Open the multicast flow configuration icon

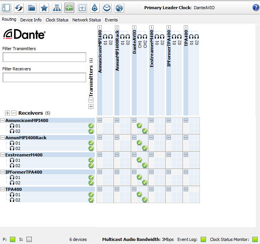pos(57,7)
